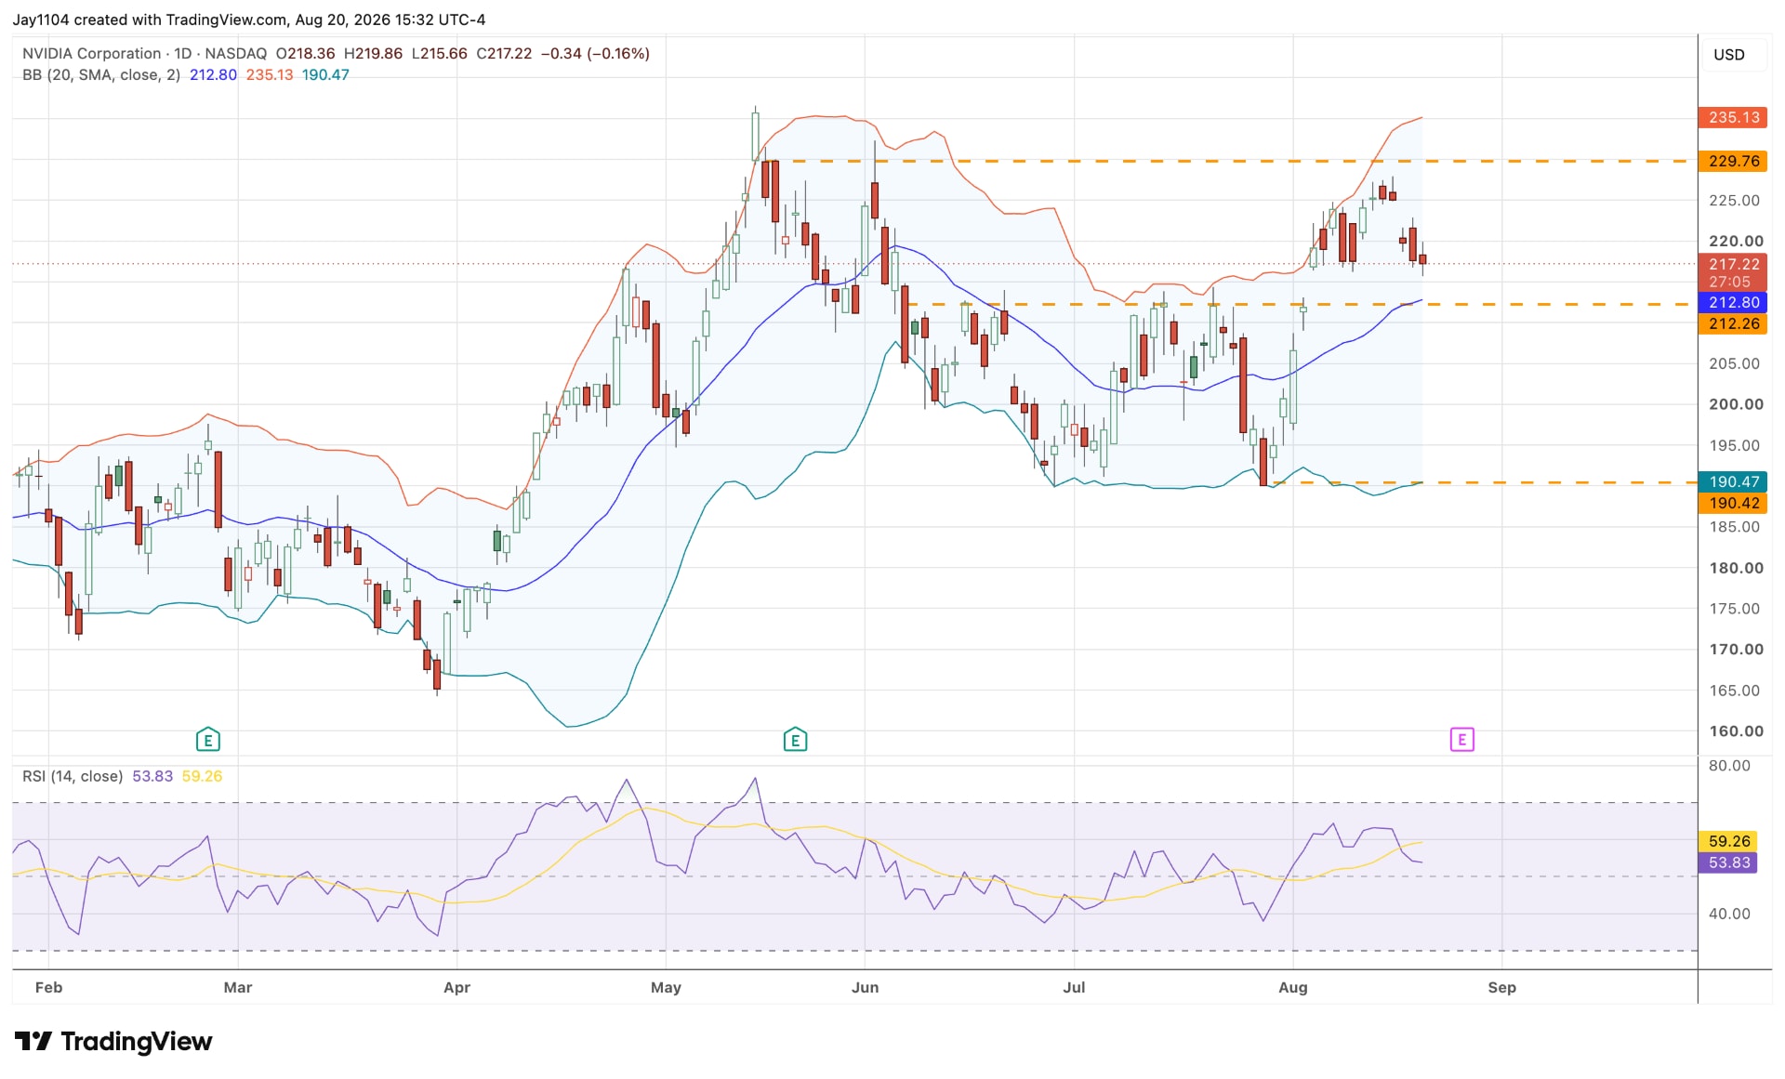This screenshot has height=1079, width=1785.
Task: Click the Apr label on the time axis
Action: [x=456, y=987]
